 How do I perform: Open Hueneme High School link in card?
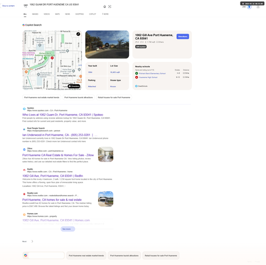pos(148,77)
